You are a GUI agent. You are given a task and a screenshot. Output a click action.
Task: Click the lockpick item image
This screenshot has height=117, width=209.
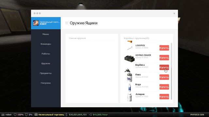[130, 48]
